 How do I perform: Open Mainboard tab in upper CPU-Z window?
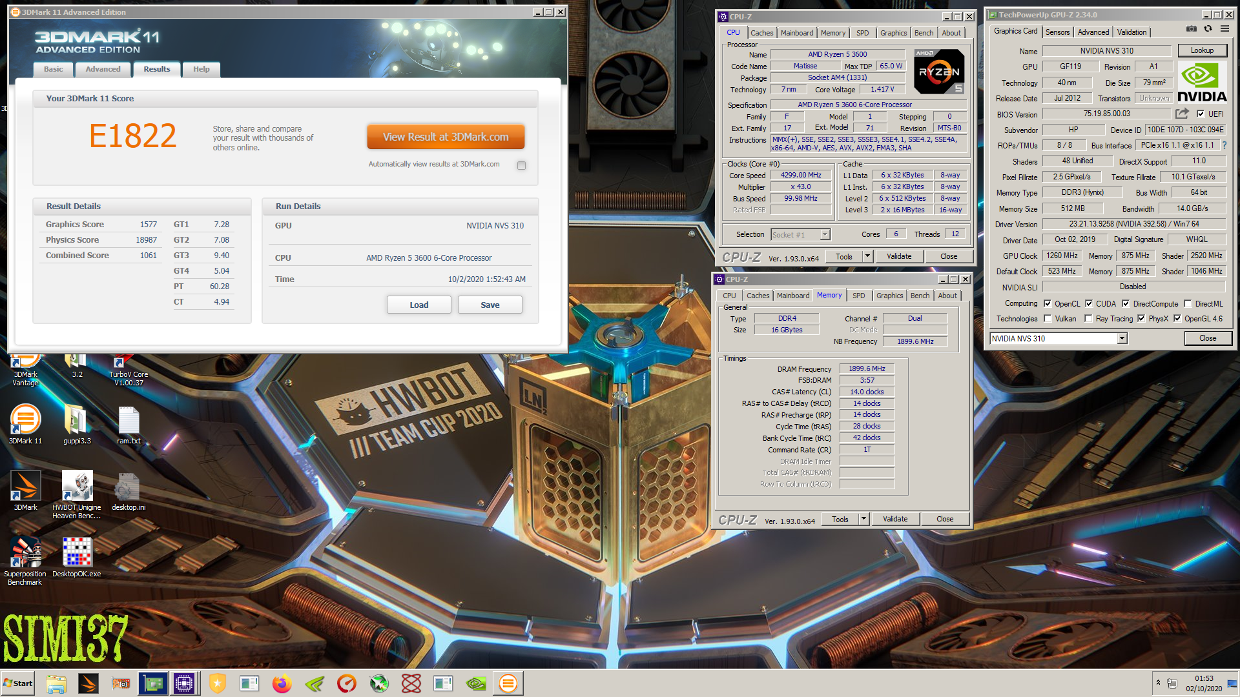click(797, 33)
